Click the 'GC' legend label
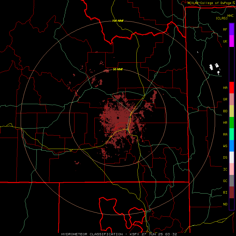Screen dimensions: 236x236 pos(225,181)
